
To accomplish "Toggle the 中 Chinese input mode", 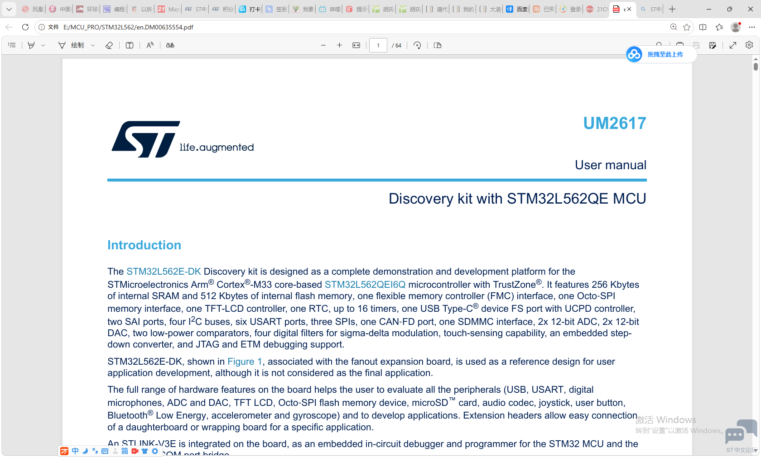I will click(x=75, y=451).
